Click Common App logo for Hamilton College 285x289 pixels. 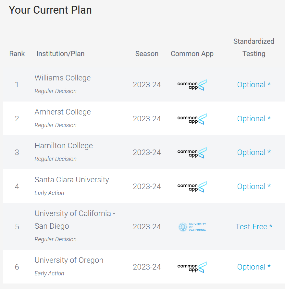192,153
